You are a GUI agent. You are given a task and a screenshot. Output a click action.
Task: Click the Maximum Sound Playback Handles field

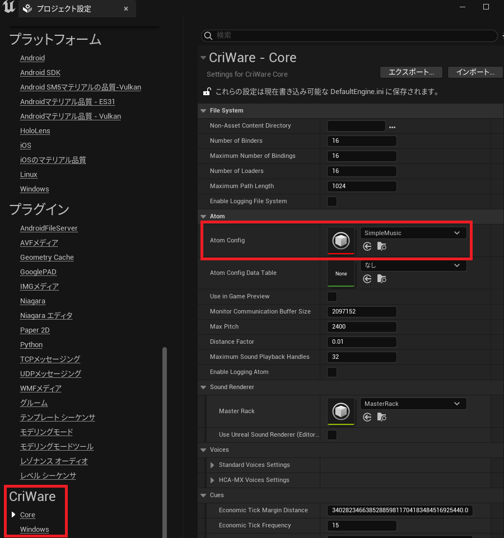coord(362,357)
